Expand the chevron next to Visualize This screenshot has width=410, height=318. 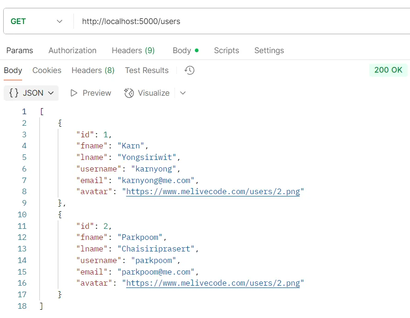pos(182,93)
